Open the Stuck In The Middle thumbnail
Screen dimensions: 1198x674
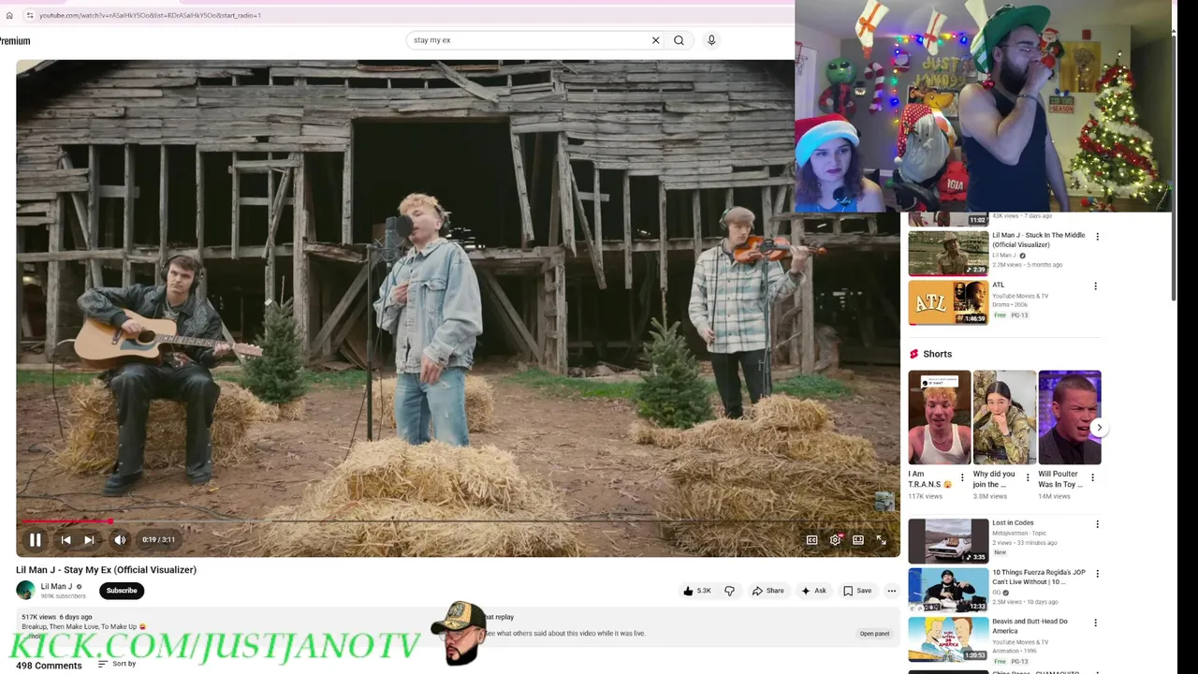coord(948,253)
